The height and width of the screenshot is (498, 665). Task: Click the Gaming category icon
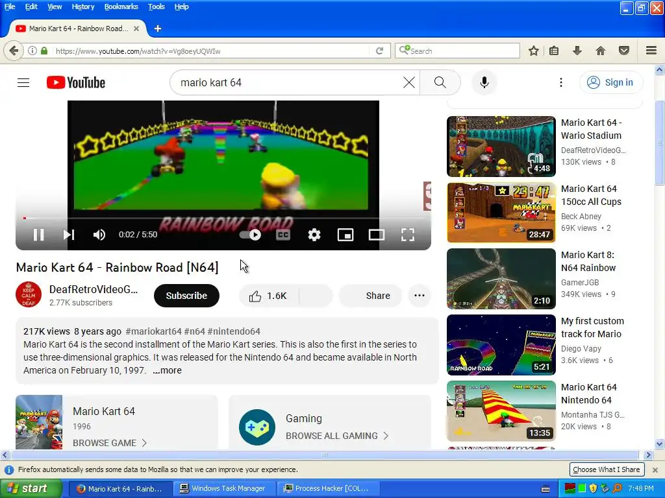(257, 427)
